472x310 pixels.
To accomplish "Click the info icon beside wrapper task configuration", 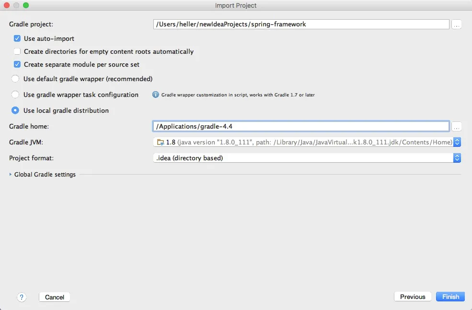I will [x=155, y=95].
